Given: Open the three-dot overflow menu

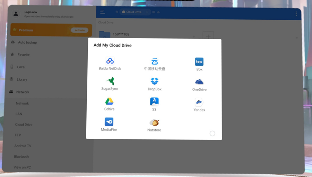Looking at the screenshot, I should (x=296, y=14).
